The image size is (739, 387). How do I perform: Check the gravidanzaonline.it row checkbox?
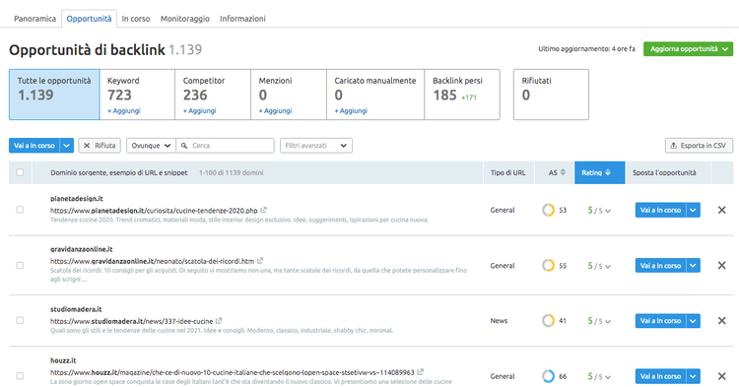(x=20, y=266)
